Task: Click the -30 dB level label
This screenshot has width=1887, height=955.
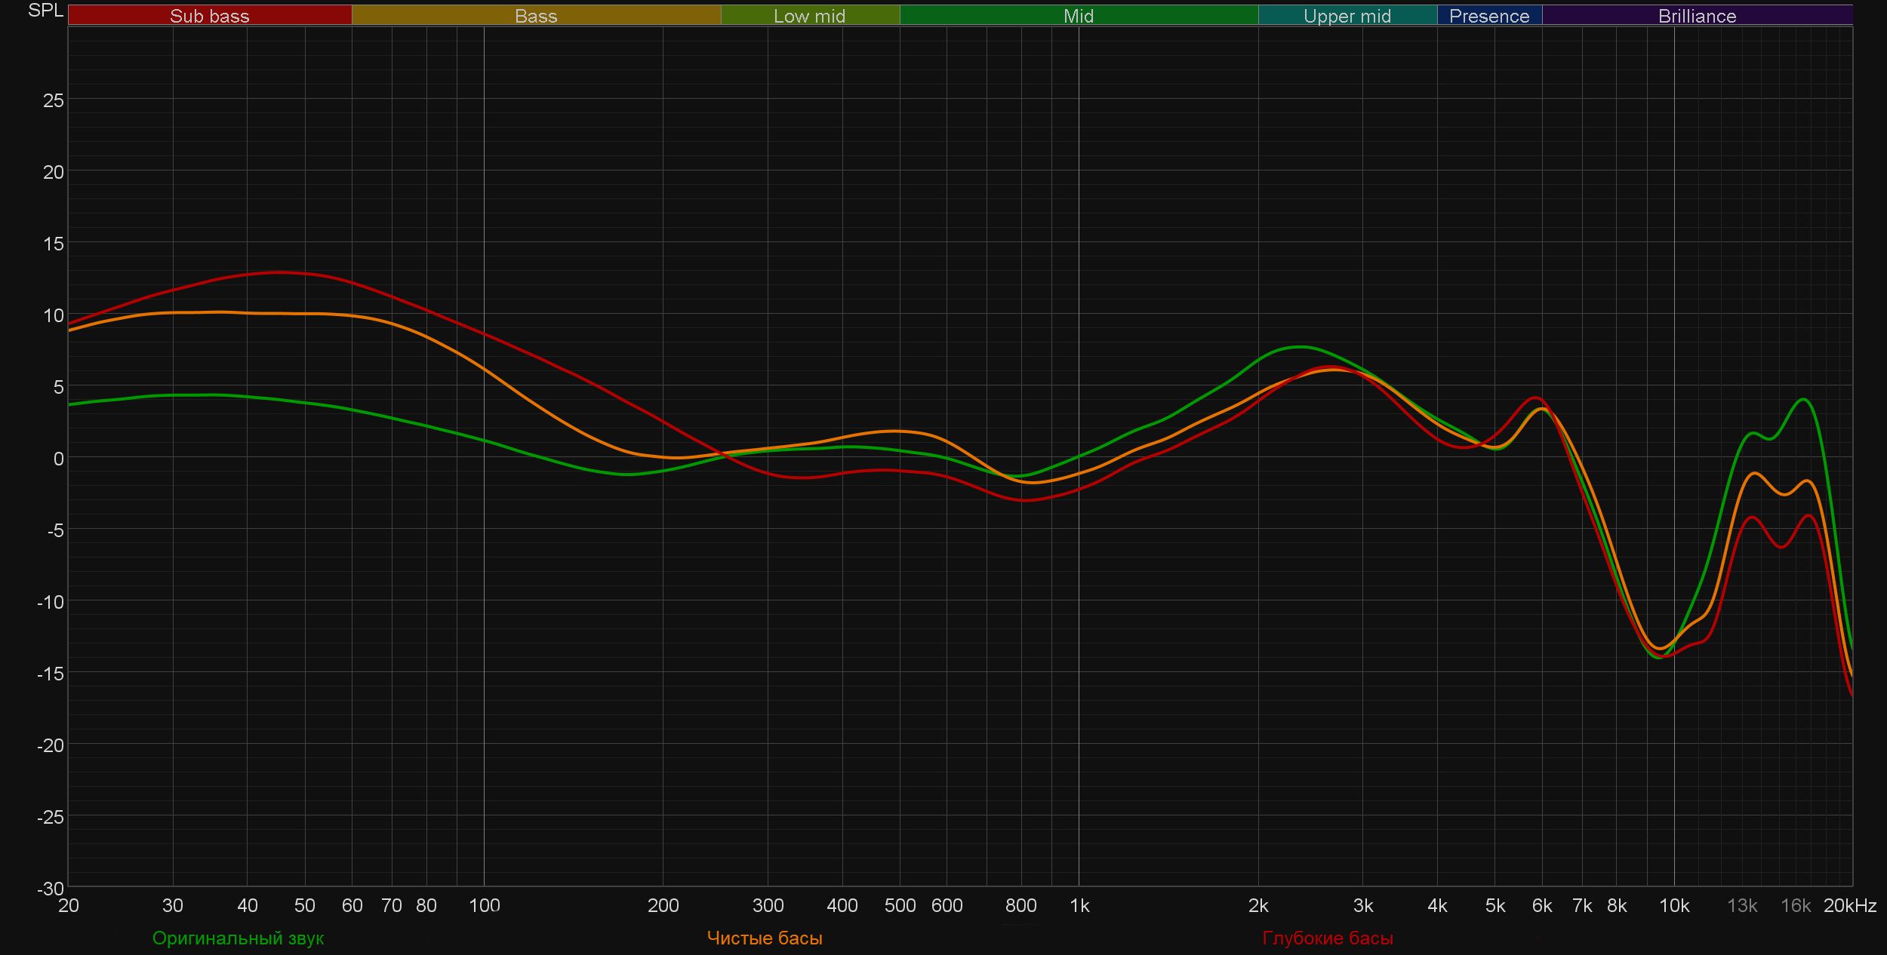Action: (51, 889)
